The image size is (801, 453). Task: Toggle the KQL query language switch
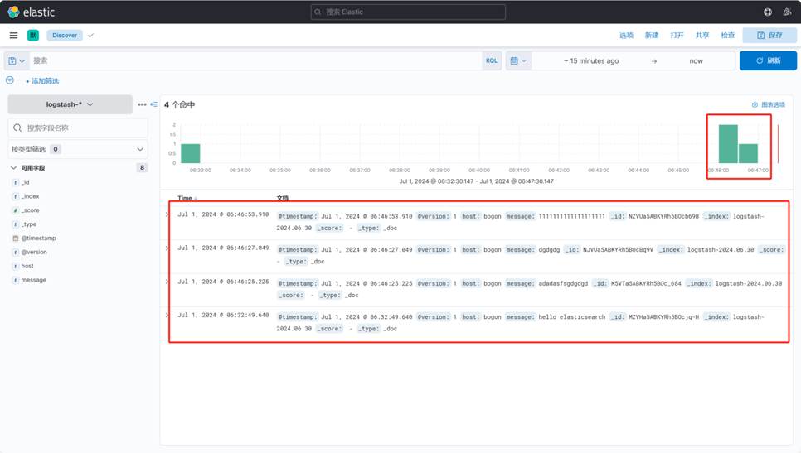tap(492, 60)
